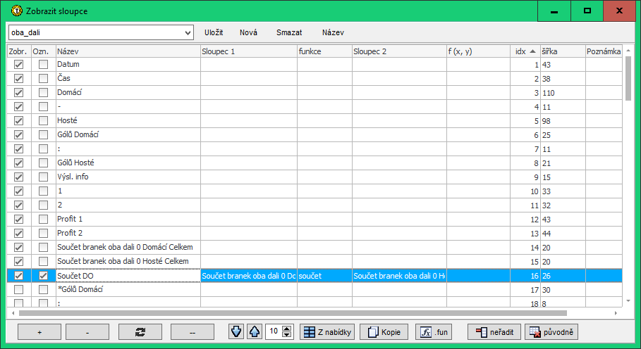Open the fx .fun function editor
The image size is (641, 349).
pos(432,331)
